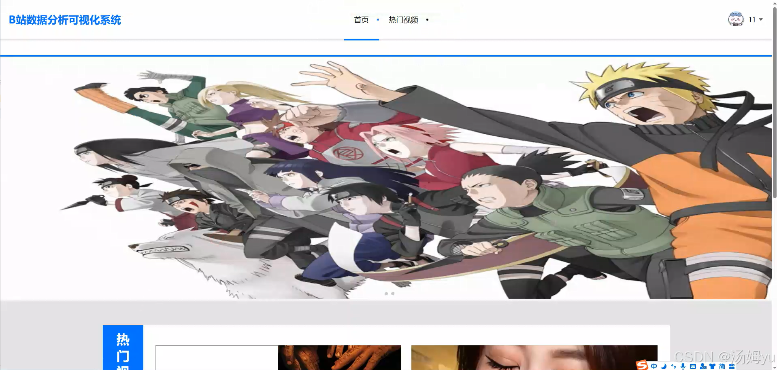The height and width of the screenshot is (370, 777).
Task: Click the moon icon in Sogou toolbar
Action: tap(664, 366)
